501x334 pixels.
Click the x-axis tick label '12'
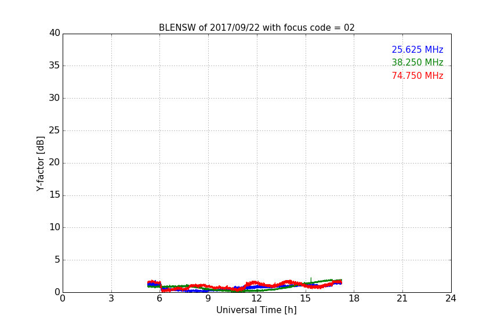coord(256,299)
